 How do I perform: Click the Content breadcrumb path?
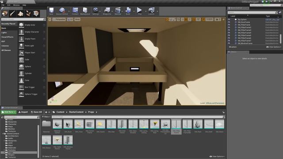click(60, 112)
